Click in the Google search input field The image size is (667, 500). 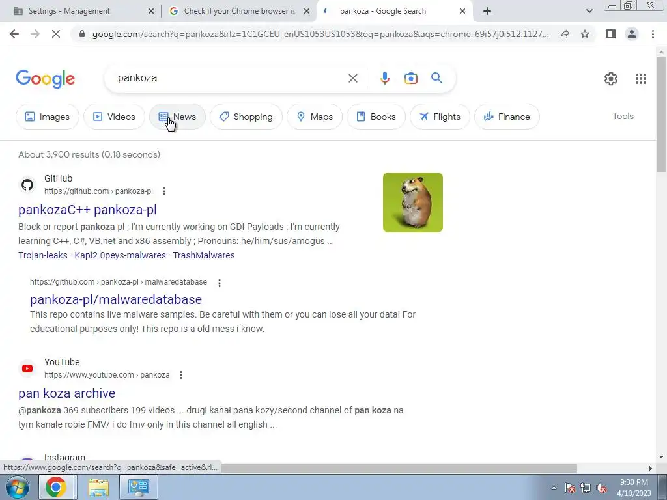(230, 78)
